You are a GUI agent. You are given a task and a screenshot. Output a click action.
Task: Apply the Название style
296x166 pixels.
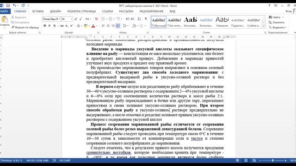(x=222, y=22)
